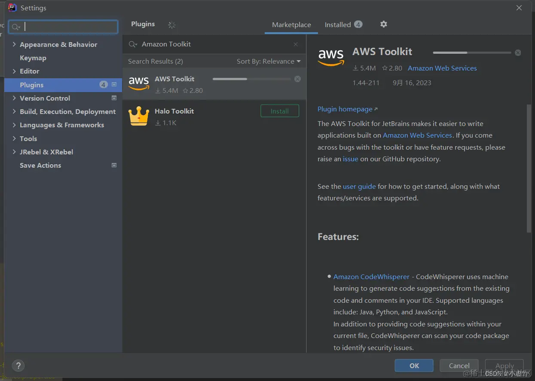Expand the Version Control node
Image resolution: width=535 pixels, height=381 pixels.
point(14,98)
